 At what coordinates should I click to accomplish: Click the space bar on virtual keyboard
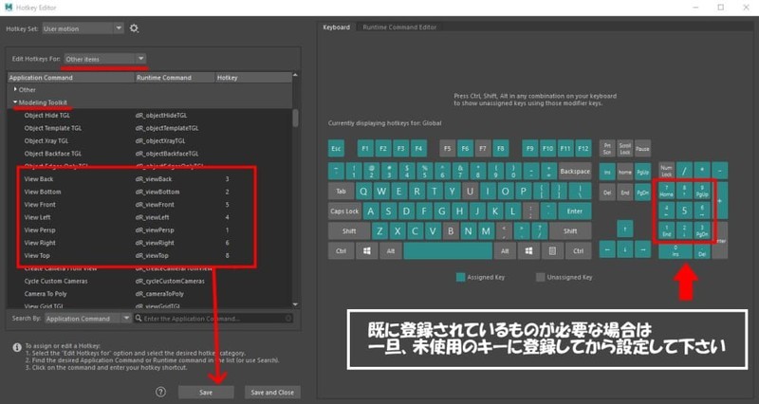pyautogui.click(x=448, y=251)
